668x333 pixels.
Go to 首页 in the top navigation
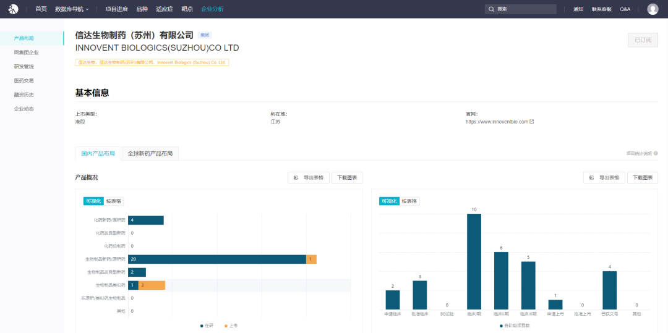pos(41,9)
